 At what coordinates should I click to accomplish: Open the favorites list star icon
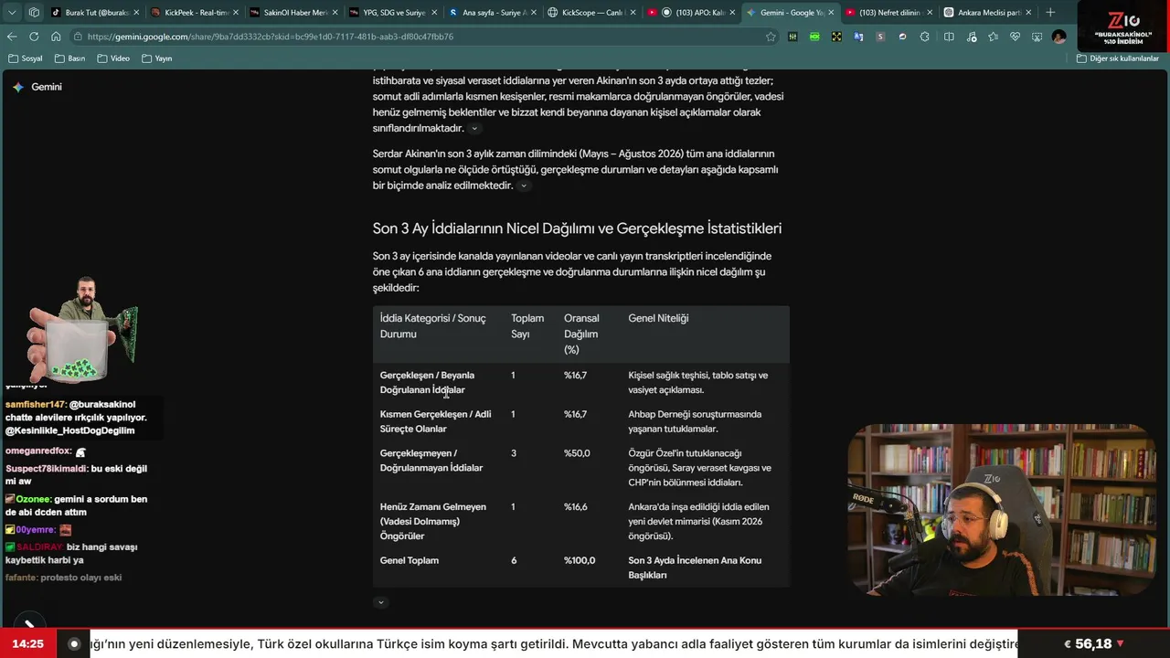click(993, 37)
